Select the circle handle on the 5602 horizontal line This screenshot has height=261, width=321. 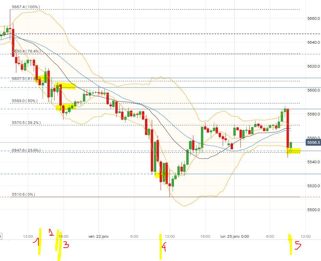(59, 87)
